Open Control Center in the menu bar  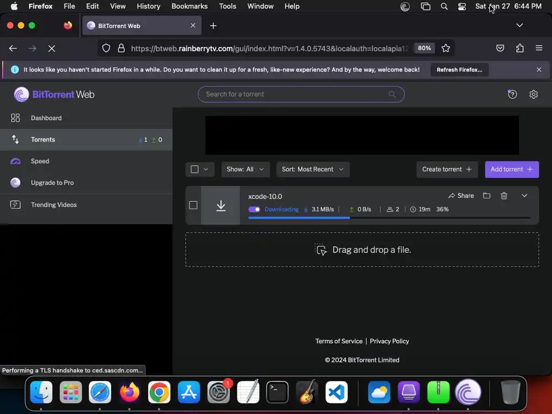click(462, 6)
